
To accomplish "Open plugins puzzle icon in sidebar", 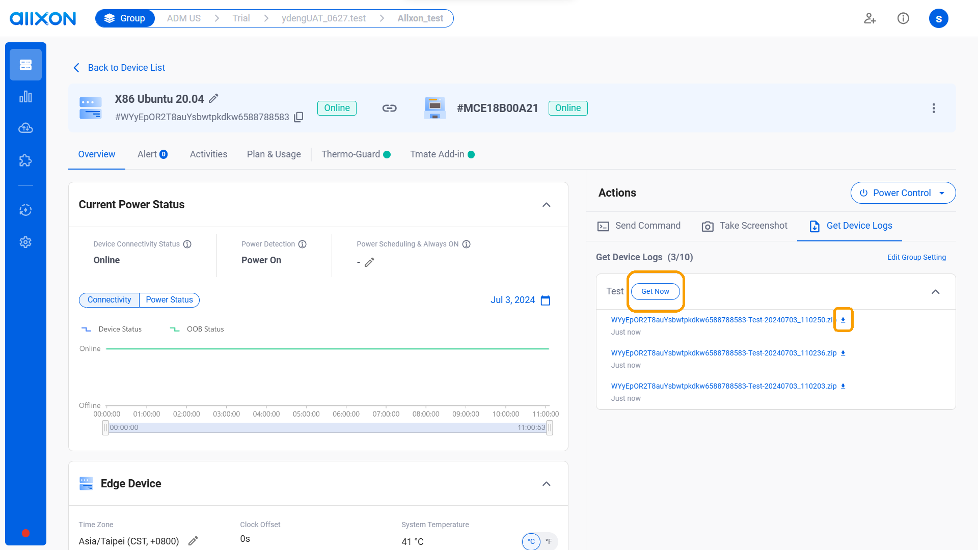I will pos(25,161).
